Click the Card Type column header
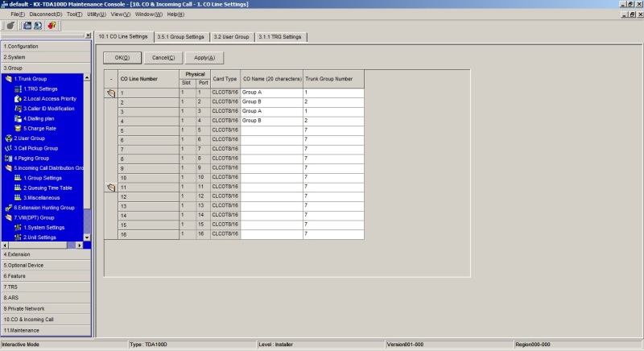The image size is (644, 351). [225, 79]
